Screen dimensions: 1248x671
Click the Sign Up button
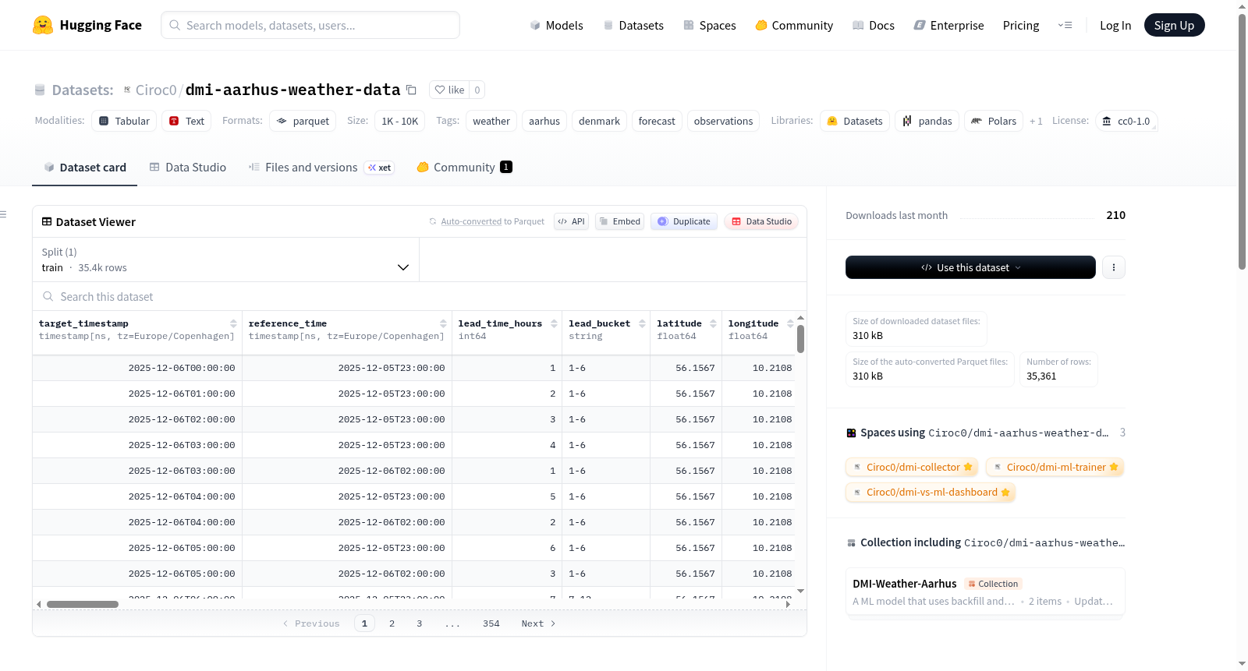[1174, 25]
